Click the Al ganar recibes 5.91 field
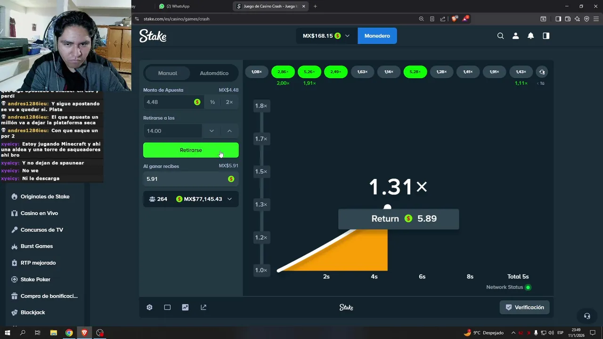This screenshot has width=603, height=339. (x=191, y=179)
